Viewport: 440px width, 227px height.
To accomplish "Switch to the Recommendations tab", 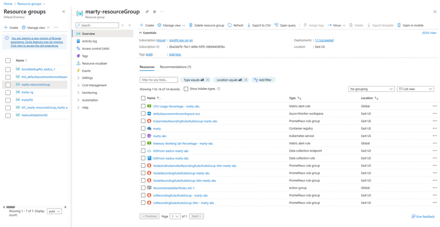I will 175,67.
